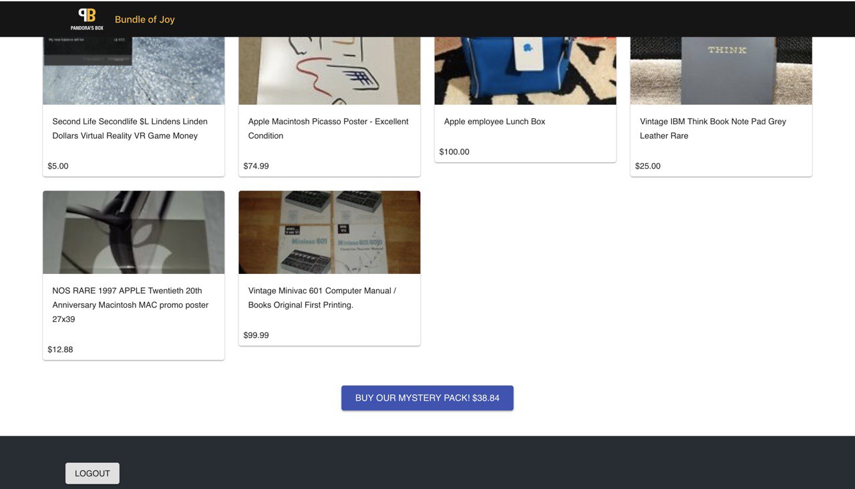855x489 pixels.
Task: Open the Bundle of Joy header link
Action: coord(144,19)
